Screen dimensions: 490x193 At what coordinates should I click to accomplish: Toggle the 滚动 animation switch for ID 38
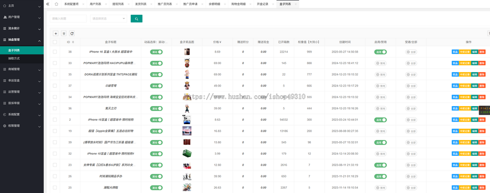pos(156,52)
